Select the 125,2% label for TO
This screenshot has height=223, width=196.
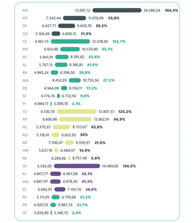(125, 112)
